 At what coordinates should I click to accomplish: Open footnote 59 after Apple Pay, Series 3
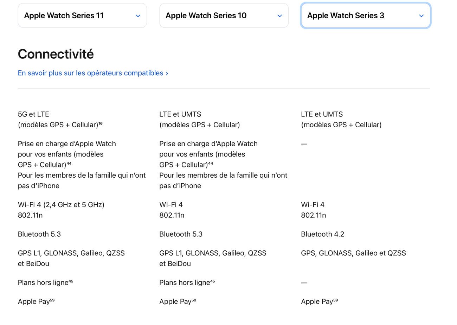[x=335, y=300]
